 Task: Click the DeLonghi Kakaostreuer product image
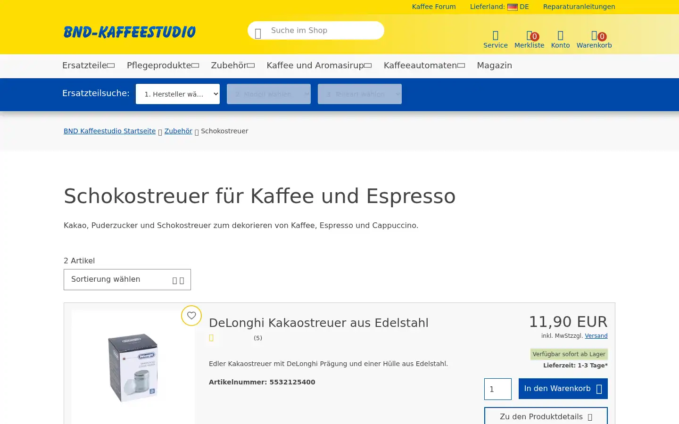click(x=133, y=367)
